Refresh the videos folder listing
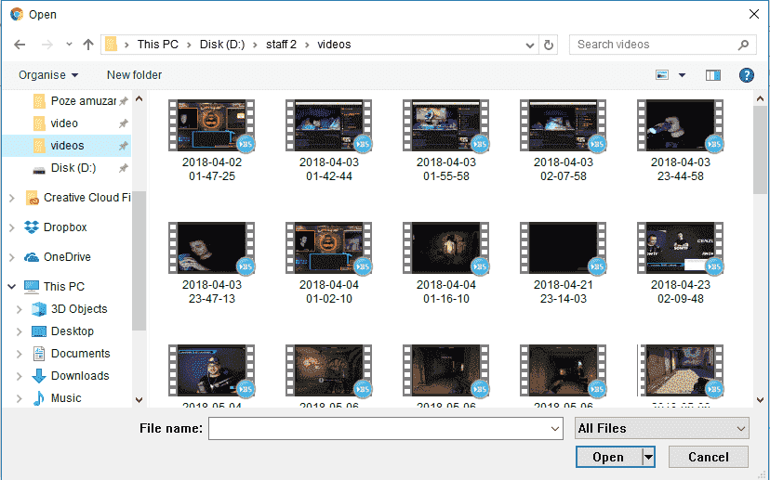The height and width of the screenshot is (480, 770). (549, 45)
